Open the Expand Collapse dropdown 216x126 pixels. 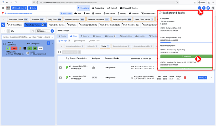tap(43, 31)
